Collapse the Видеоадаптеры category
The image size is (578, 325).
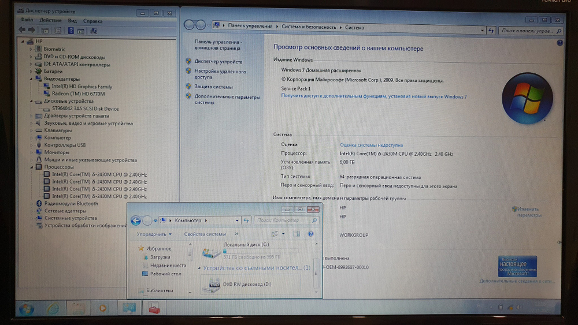point(31,79)
